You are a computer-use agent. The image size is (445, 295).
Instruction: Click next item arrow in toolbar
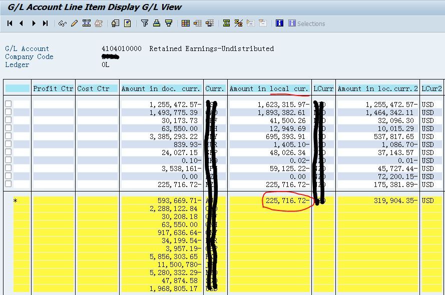click(x=34, y=23)
